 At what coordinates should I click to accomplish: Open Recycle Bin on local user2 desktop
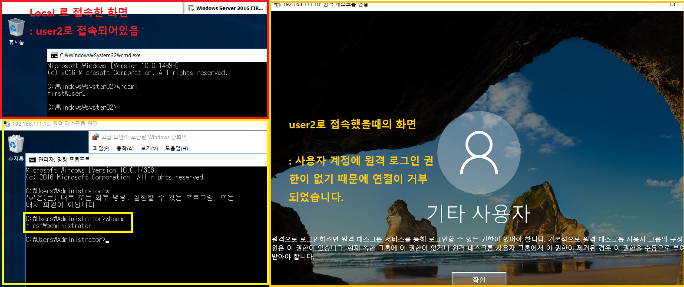click(x=16, y=27)
